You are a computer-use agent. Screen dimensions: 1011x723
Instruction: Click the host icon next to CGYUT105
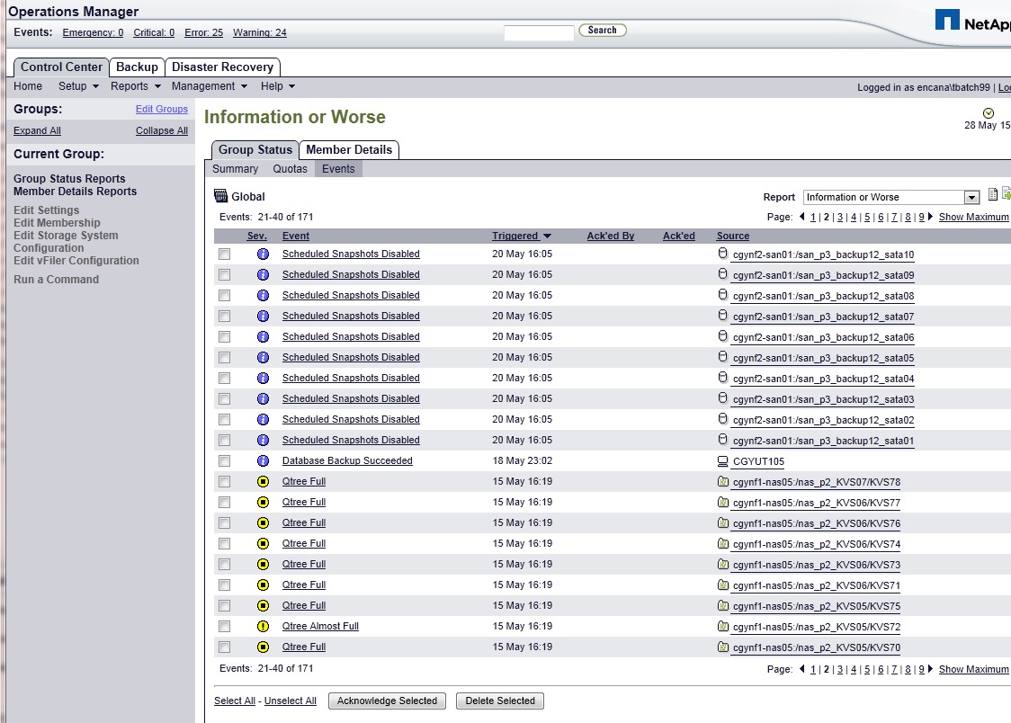[x=722, y=461]
